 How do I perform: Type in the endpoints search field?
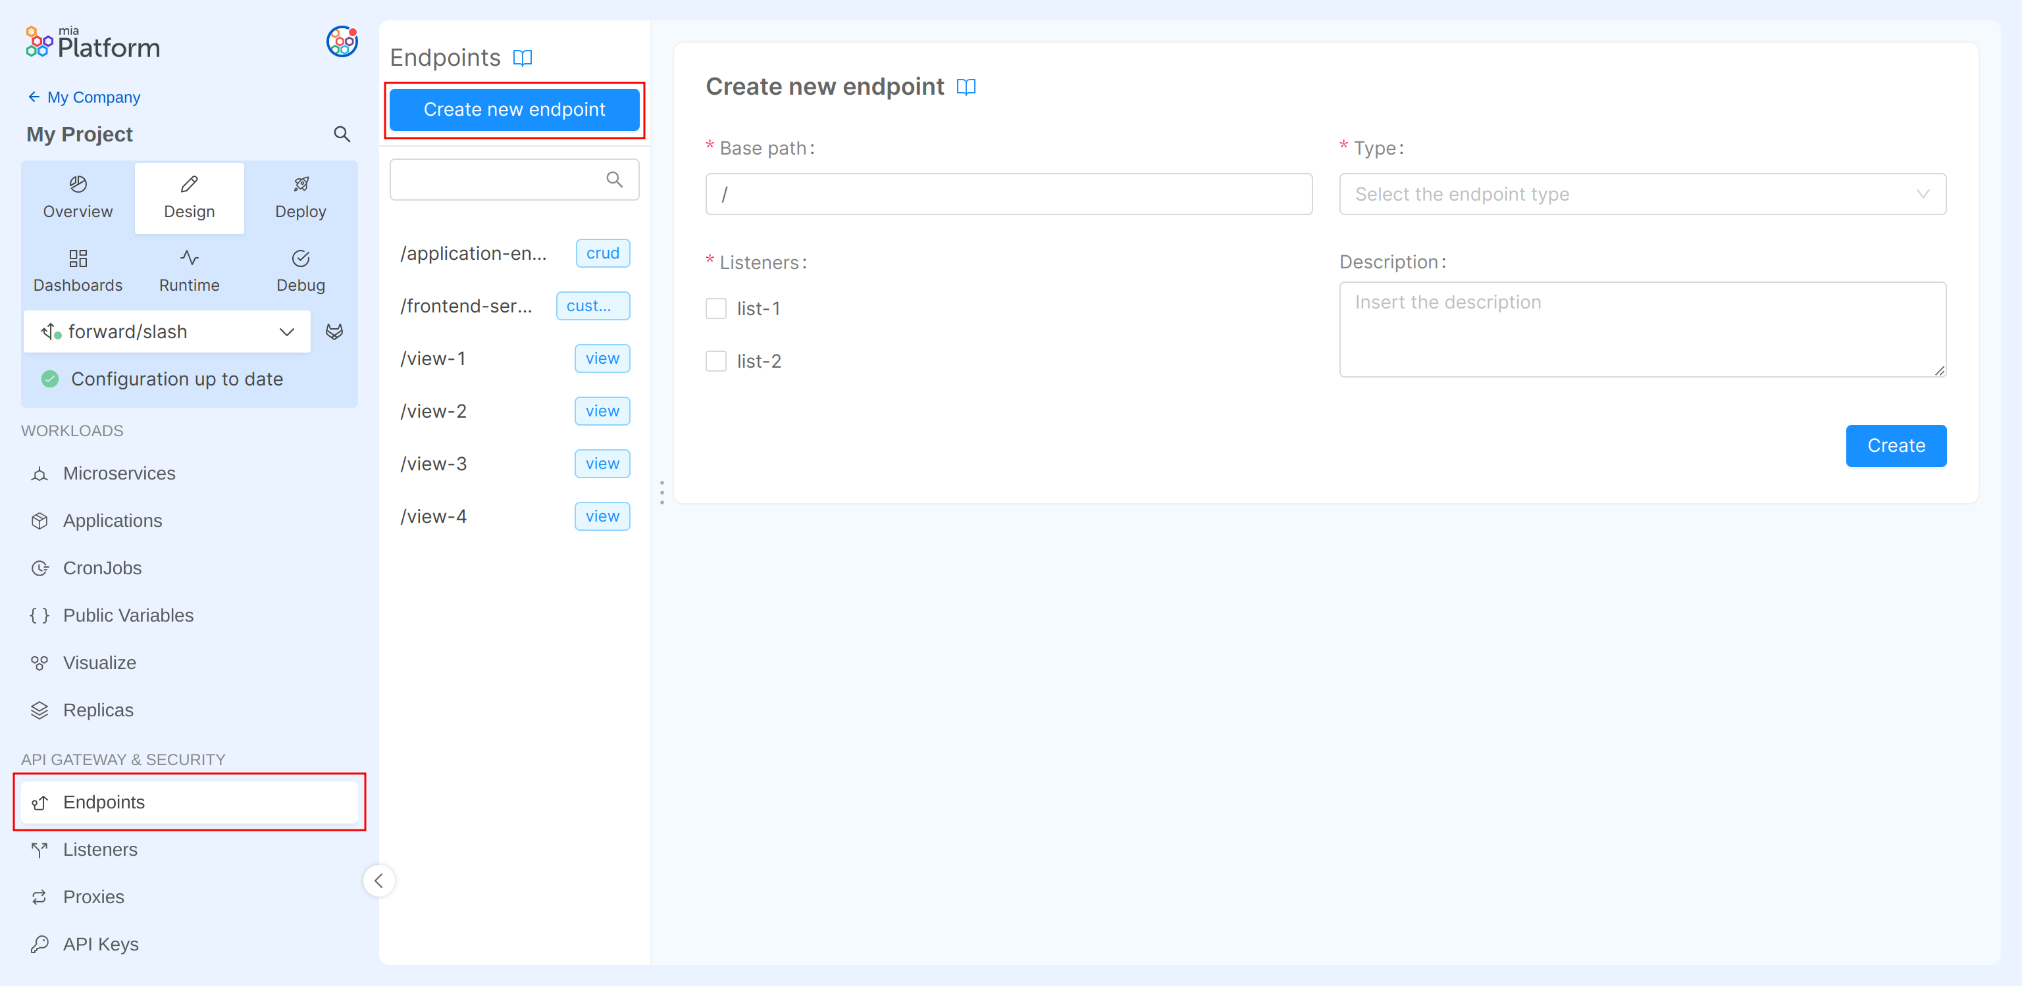click(502, 179)
